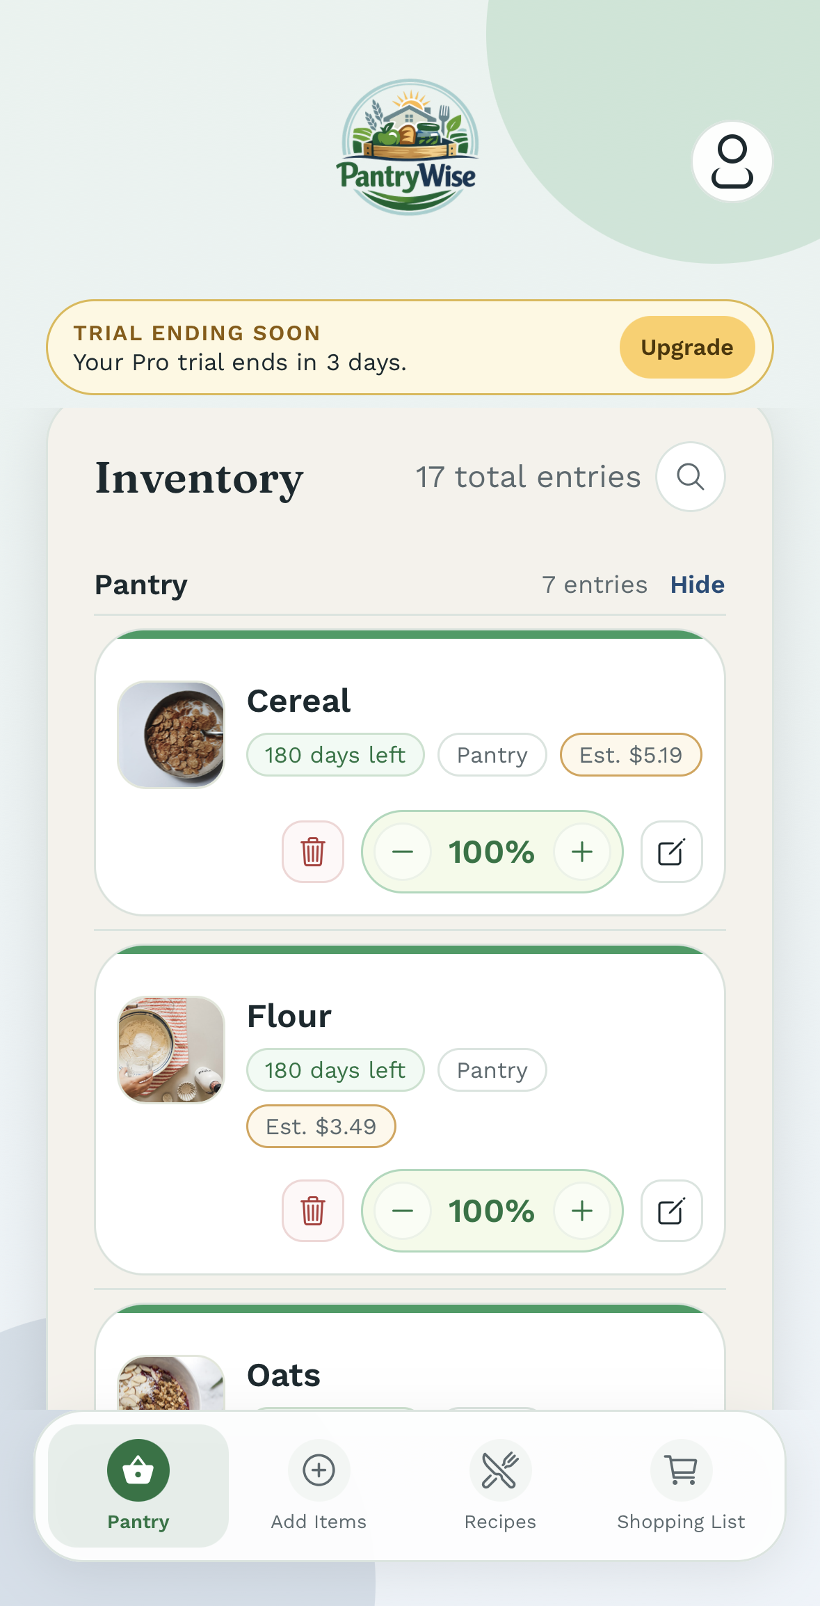
Task: Click the 100% fill level on Cereal
Action: tap(492, 851)
